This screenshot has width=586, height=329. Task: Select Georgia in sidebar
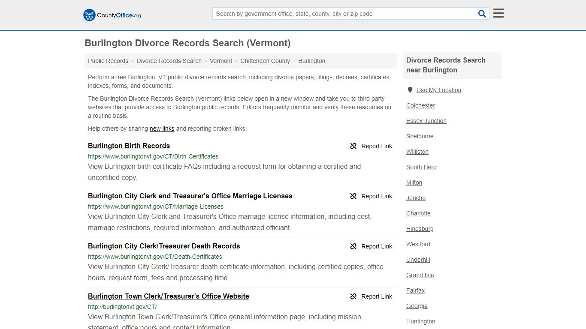[x=417, y=306]
